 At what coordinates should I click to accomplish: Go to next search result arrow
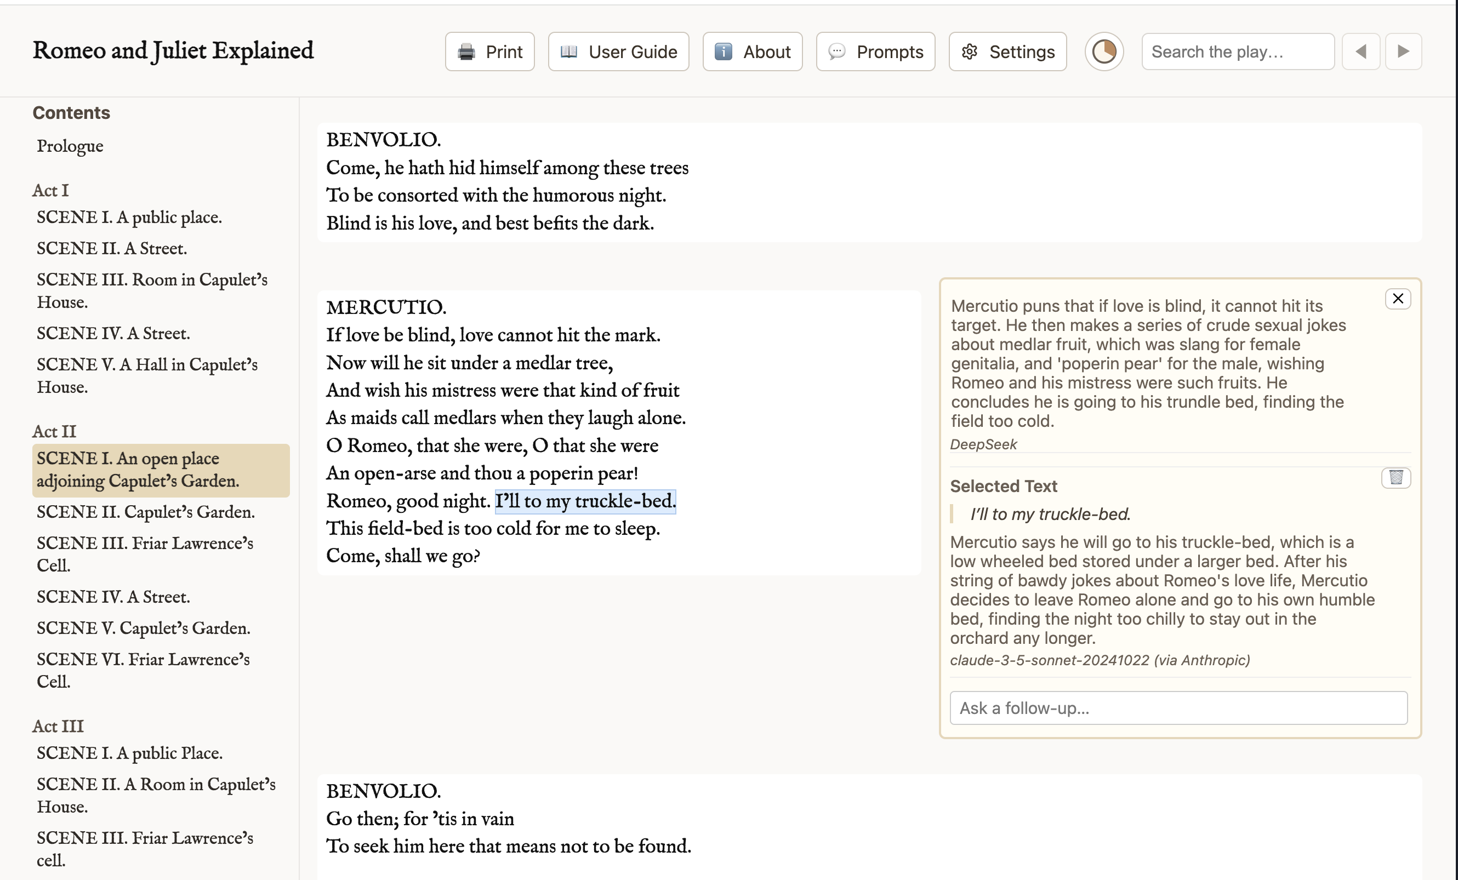point(1403,52)
